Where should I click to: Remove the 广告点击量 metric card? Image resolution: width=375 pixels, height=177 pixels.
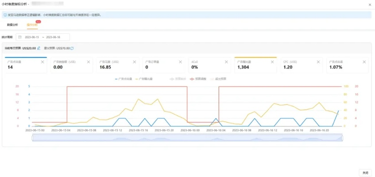tap(43, 62)
